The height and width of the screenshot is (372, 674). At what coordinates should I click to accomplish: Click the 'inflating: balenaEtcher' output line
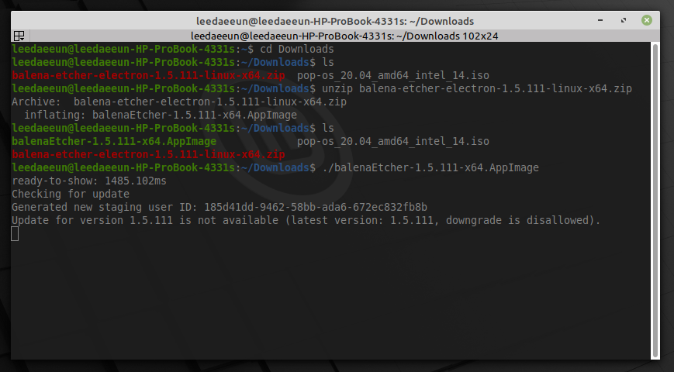click(161, 115)
